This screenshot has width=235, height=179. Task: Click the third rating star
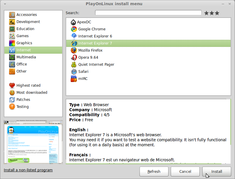[217, 13]
